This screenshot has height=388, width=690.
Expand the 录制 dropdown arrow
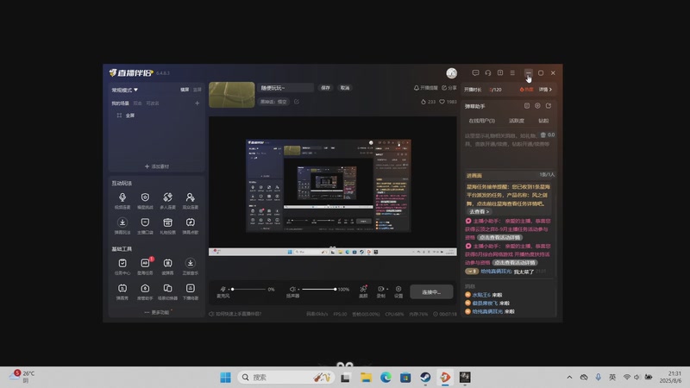point(387,289)
